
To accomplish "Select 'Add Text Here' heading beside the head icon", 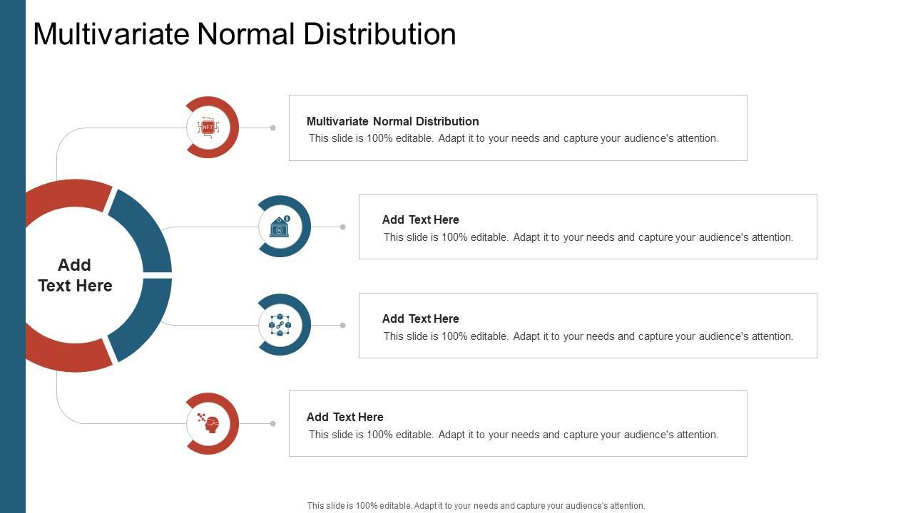I will 345,417.
